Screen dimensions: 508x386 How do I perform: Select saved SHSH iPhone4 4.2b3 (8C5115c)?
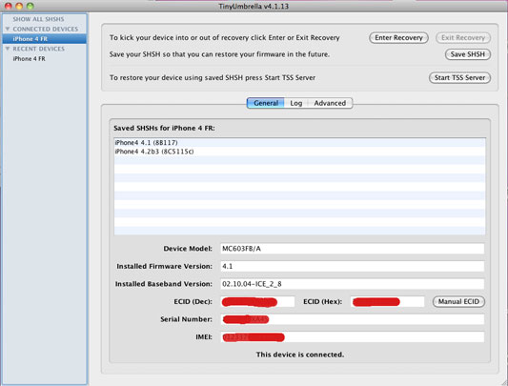click(299, 152)
